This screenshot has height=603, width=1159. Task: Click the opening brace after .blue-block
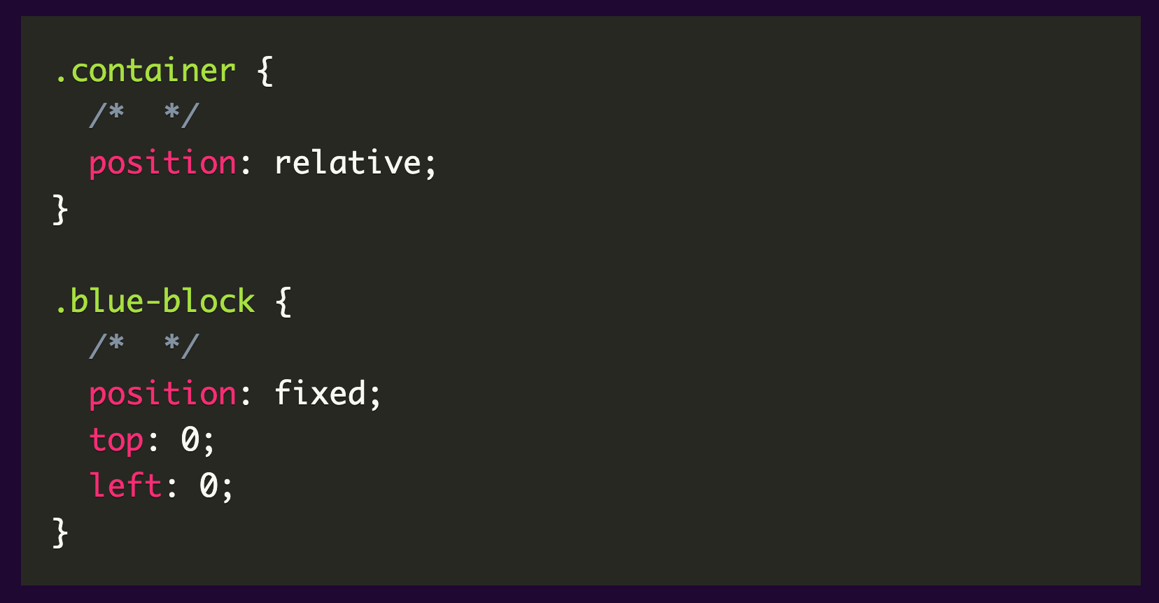283,301
